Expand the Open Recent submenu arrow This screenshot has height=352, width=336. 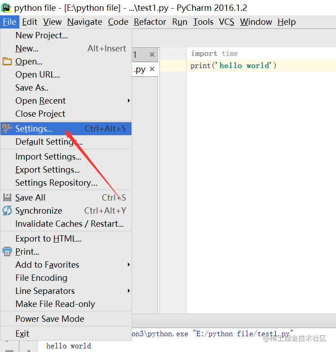pyautogui.click(x=128, y=101)
